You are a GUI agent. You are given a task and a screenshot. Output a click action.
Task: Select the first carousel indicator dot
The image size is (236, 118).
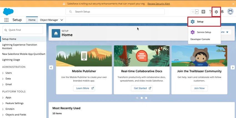pos(137,98)
